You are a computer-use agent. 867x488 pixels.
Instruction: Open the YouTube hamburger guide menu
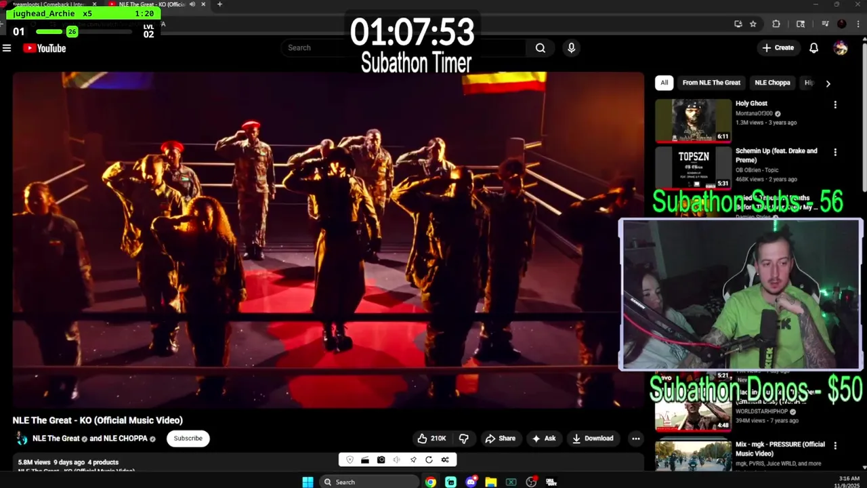pos(7,48)
